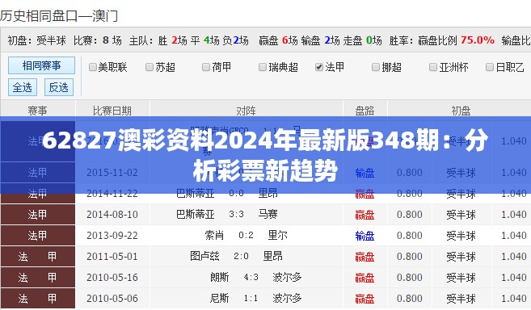Image resolution: width=531 pixels, height=310 pixels.
Task: Select the 2013-09-22 索肖 vs 里尔 row
Action: (x=265, y=235)
